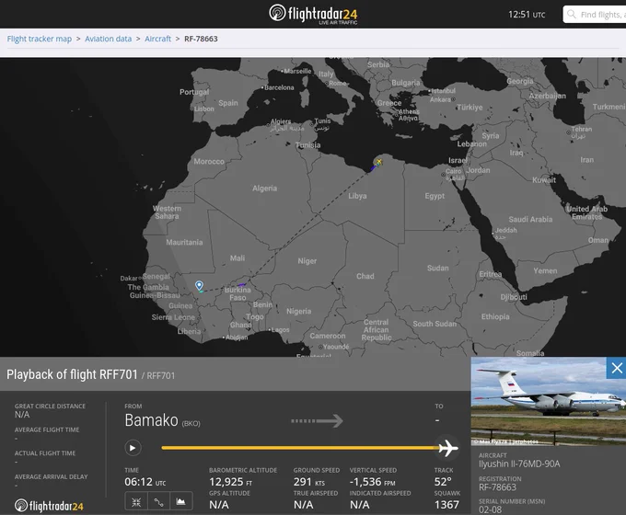The width and height of the screenshot is (626, 515).
Task: Open the altitude graph icon
Action: click(x=180, y=502)
